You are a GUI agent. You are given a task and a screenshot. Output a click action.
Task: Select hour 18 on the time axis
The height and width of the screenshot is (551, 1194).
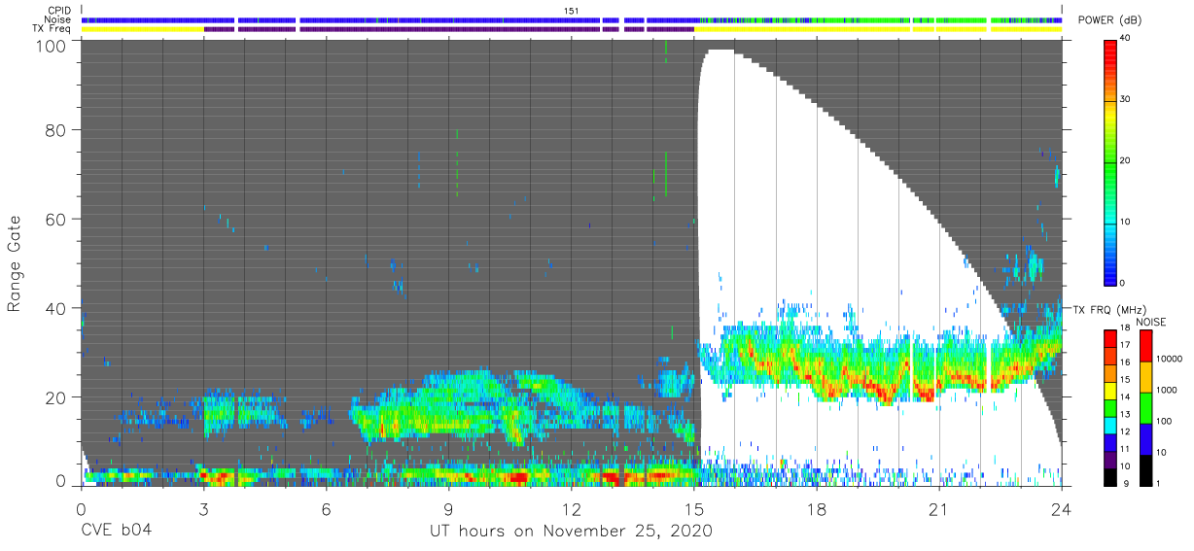pos(817,509)
